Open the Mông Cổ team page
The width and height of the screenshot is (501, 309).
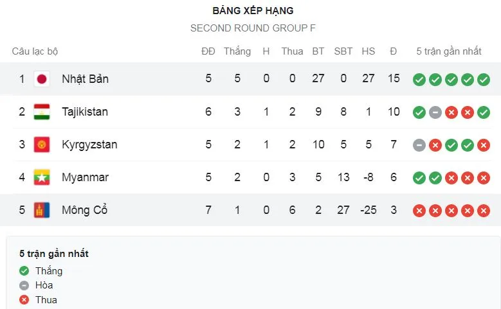(84, 210)
